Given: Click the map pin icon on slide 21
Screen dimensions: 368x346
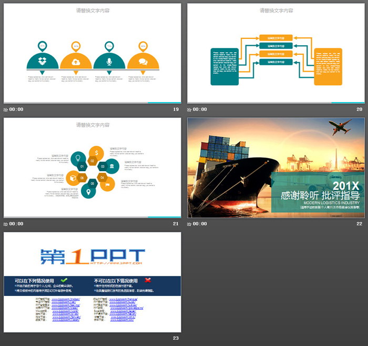Looking at the screenshot, I should (88, 192).
